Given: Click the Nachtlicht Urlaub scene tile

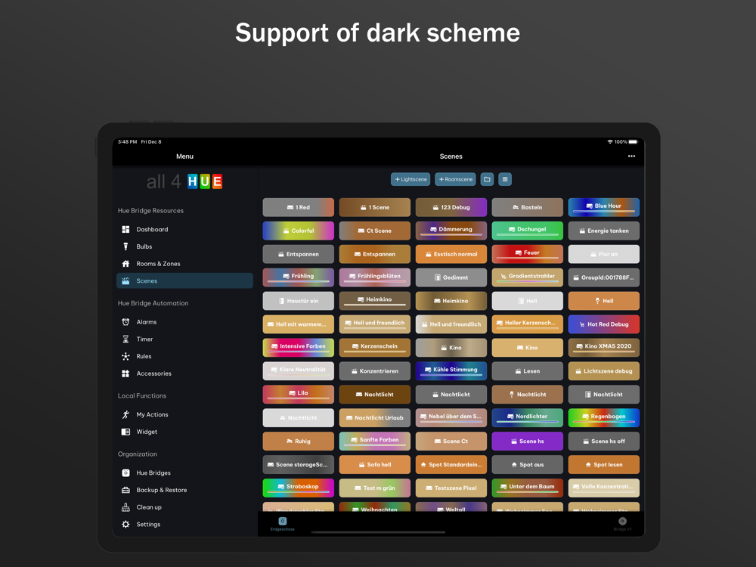Looking at the screenshot, I should pos(375,417).
